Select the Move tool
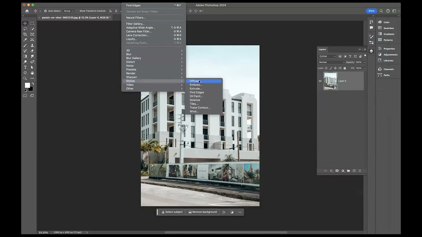422x237 pixels. point(25,23)
